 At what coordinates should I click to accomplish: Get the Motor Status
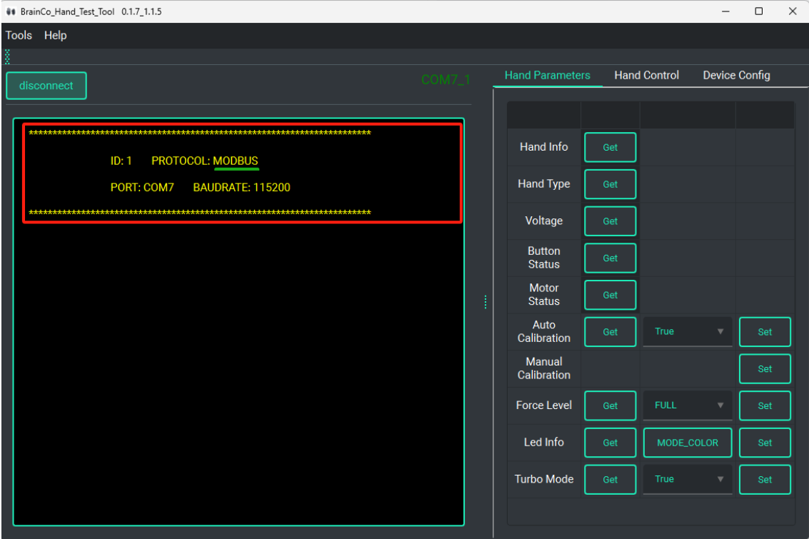point(610,295)
